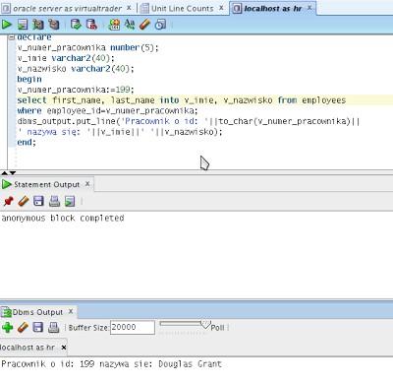The height and width of the screenshot is (383, 393).
Task: Clear the Statement Output with the eraser
Action: pos(24,201)
